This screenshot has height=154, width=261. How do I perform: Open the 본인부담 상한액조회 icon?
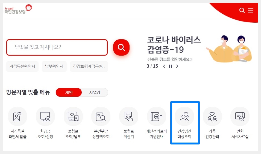point(101,116)
